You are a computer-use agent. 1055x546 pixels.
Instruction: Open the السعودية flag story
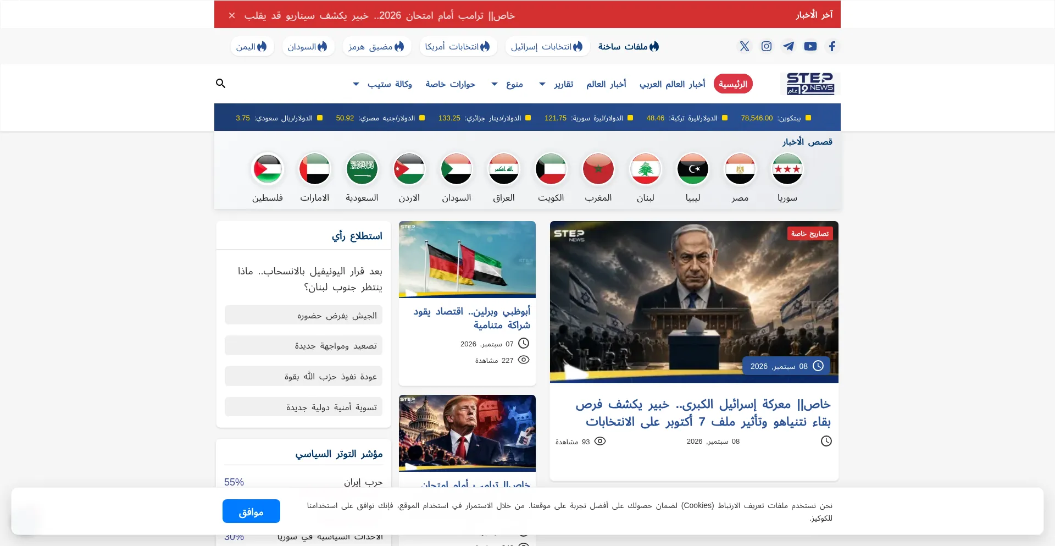point(362,169)
